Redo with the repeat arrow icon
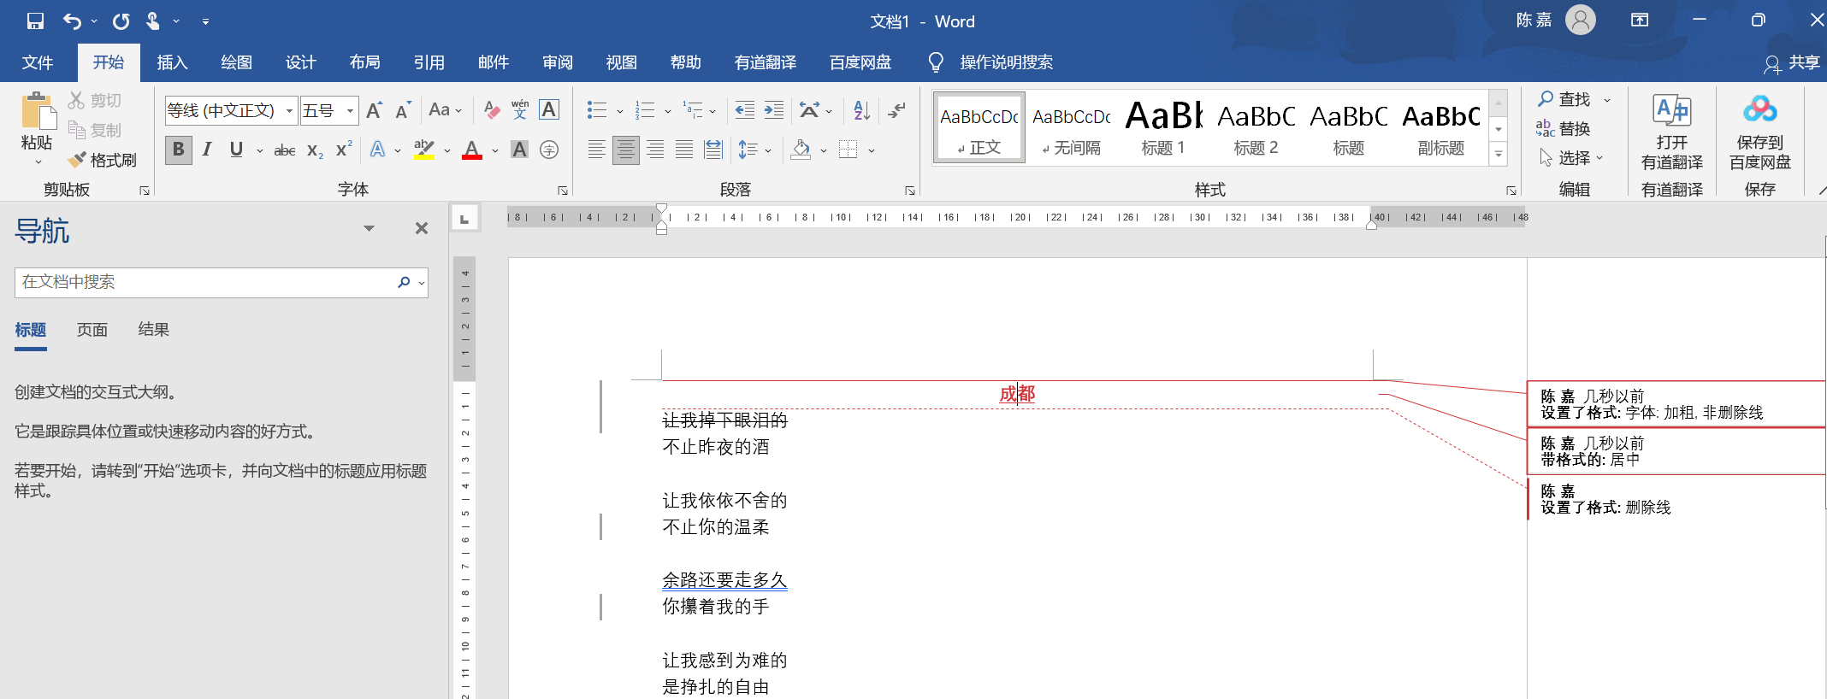The height and width of the screenshot is (699, 1827). (x=121, y=21)
